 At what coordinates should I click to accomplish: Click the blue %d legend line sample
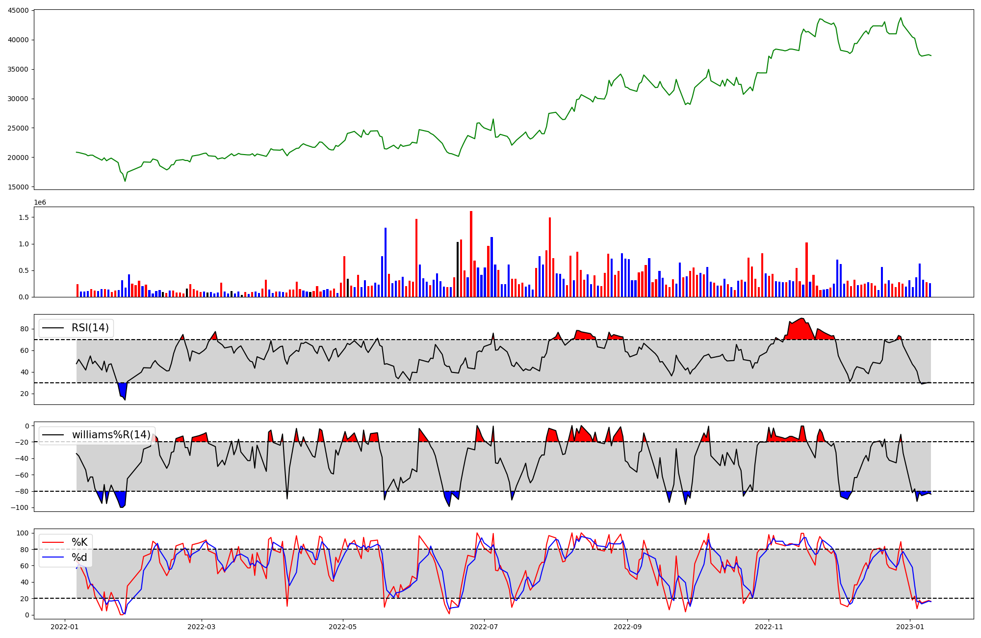coord(53,558)
